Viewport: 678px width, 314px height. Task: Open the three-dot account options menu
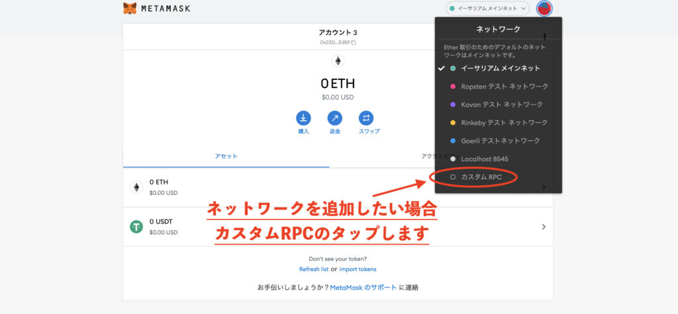point(545,37)
